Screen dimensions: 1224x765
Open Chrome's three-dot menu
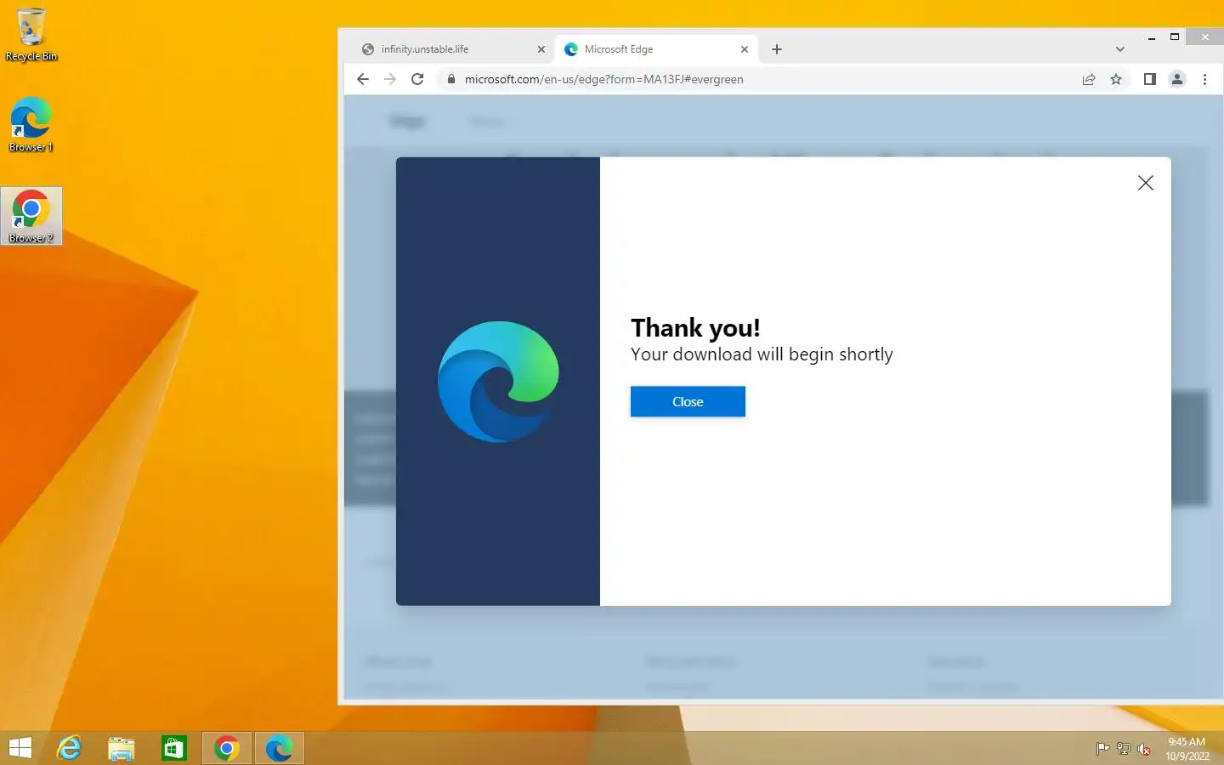(1204, 79)
